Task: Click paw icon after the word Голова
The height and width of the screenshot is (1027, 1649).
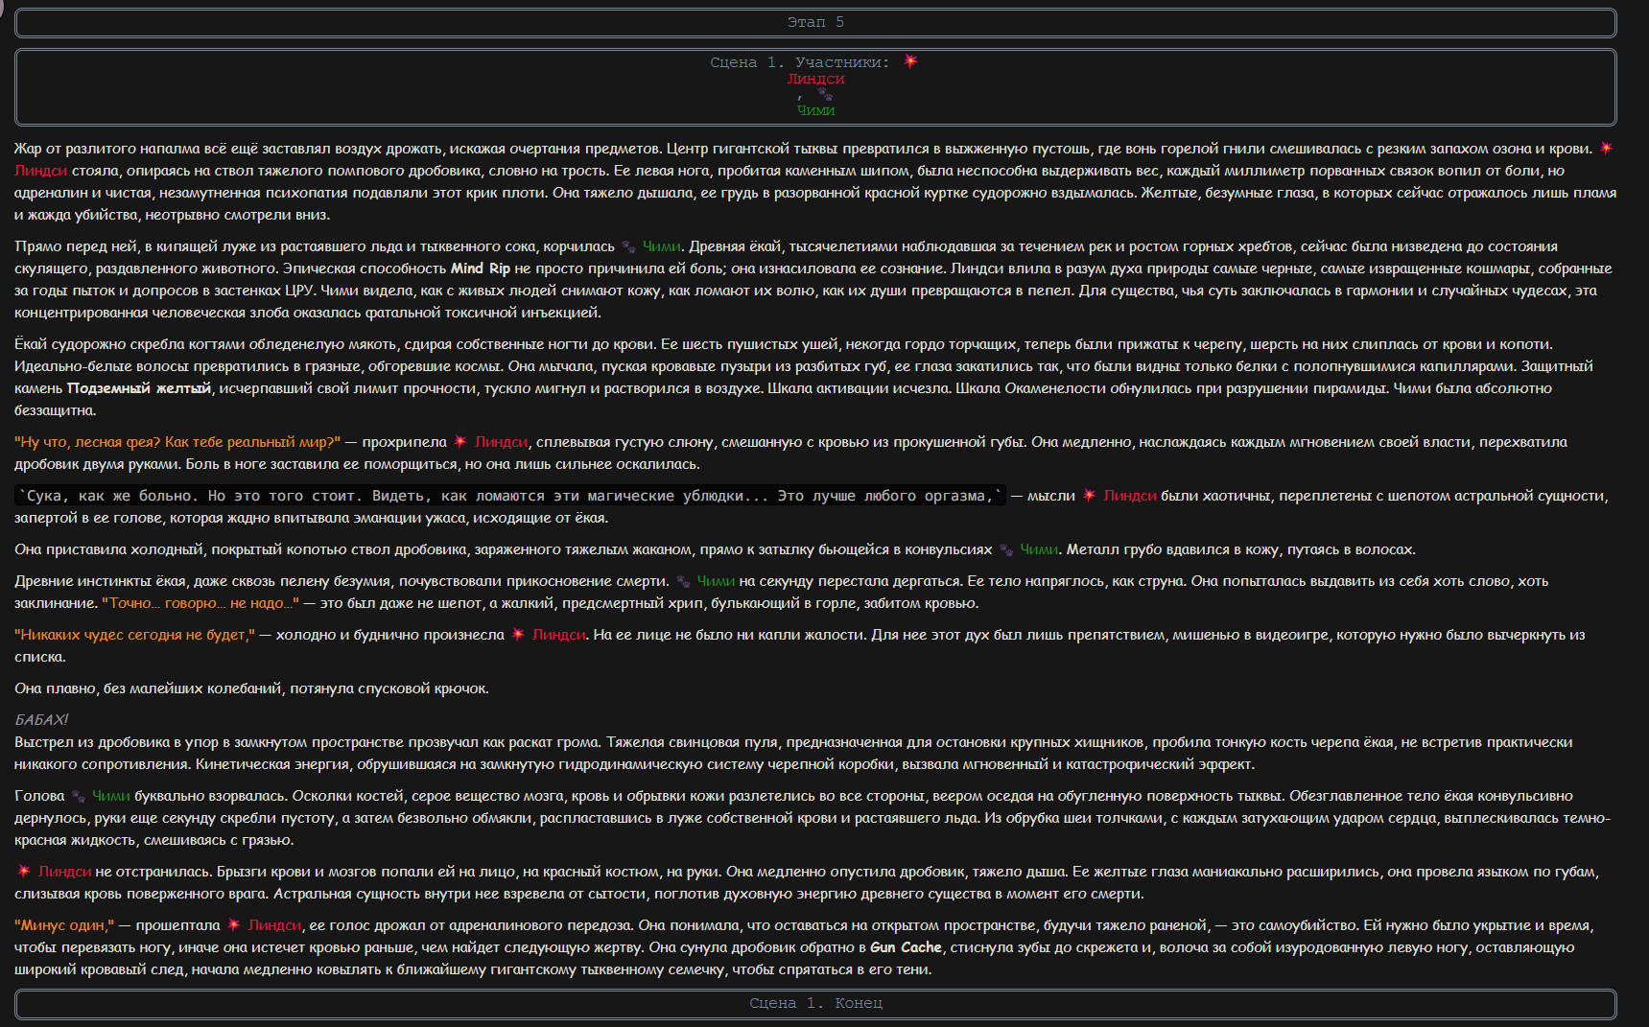Action: (x=79, y=796)
